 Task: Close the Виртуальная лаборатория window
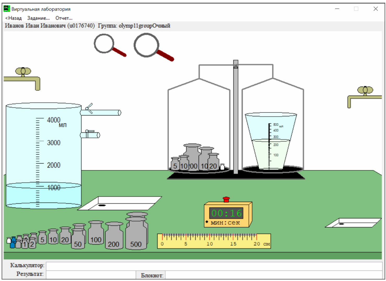tap(376, 9)
